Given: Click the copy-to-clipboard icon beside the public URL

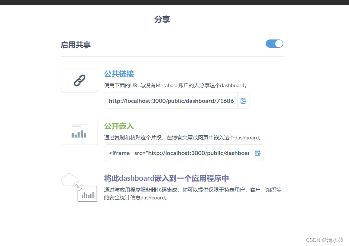Looking at the screenshot, I should (x=243, y=101).
